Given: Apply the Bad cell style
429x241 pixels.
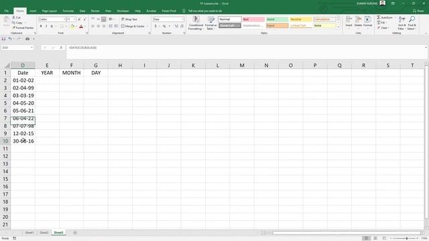Looking at the screenshot, I should [253, 19].
